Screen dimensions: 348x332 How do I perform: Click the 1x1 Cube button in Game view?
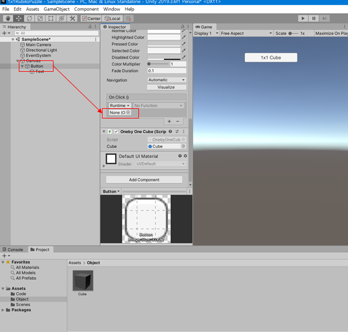[x=271, y=58]
